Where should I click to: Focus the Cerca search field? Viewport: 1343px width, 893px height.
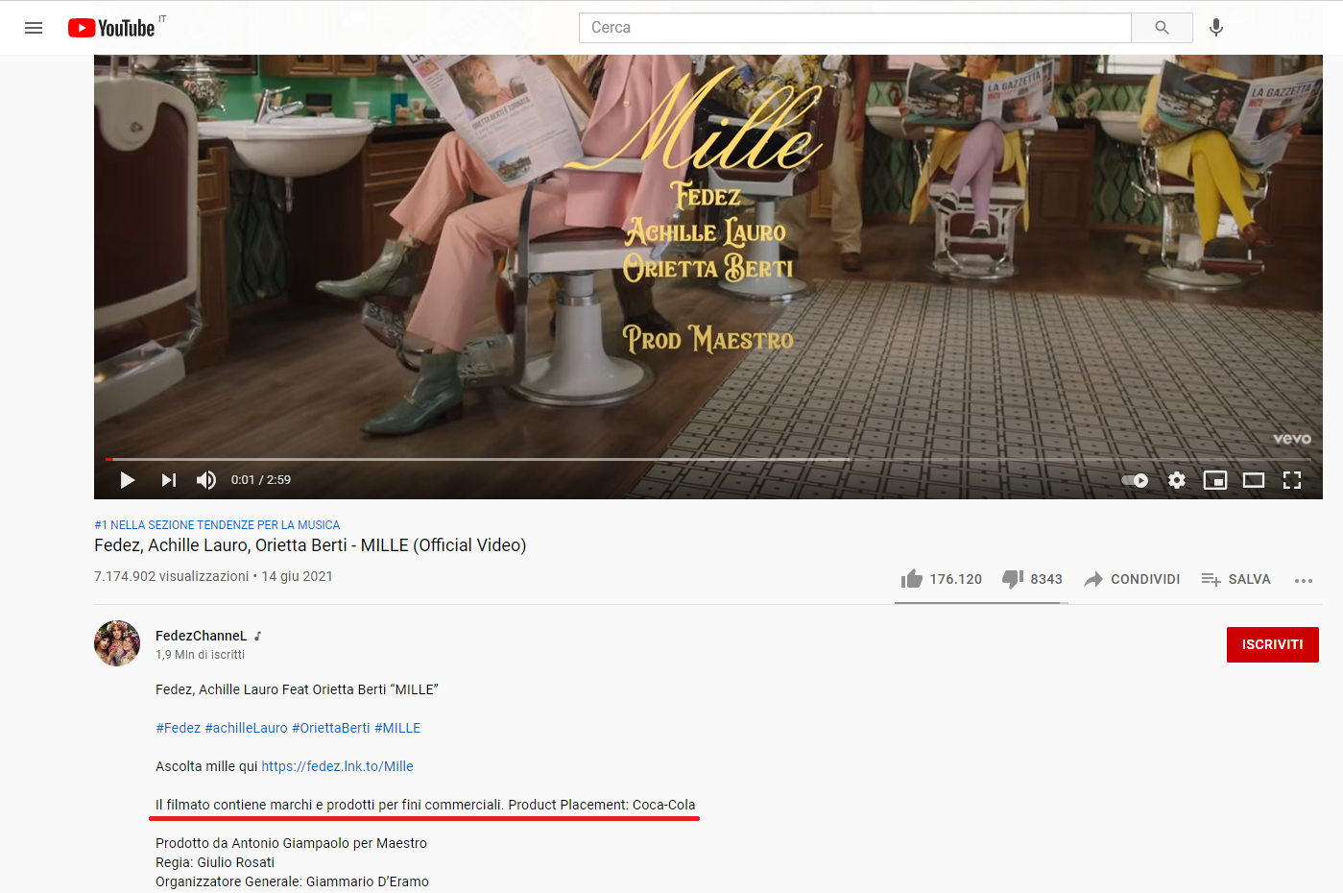point(854,28)
